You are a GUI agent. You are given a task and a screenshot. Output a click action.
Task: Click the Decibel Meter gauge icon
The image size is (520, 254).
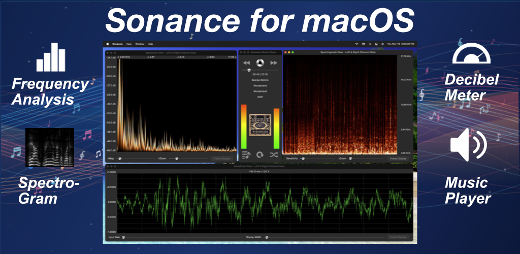pos(471,53)
